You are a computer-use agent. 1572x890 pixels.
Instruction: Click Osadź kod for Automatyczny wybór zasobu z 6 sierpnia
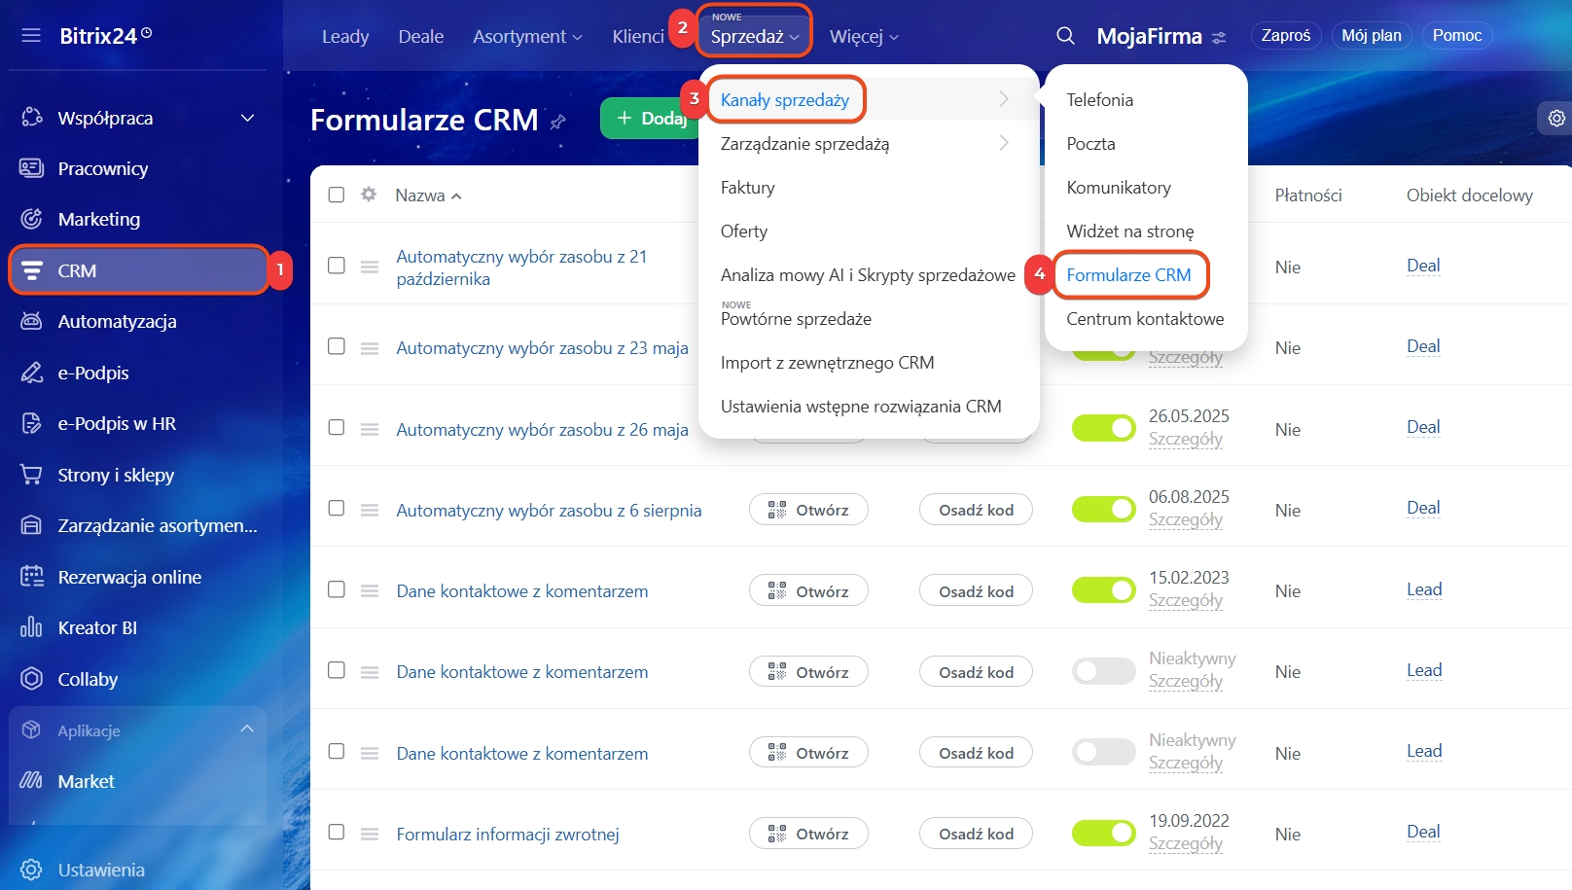976,510
